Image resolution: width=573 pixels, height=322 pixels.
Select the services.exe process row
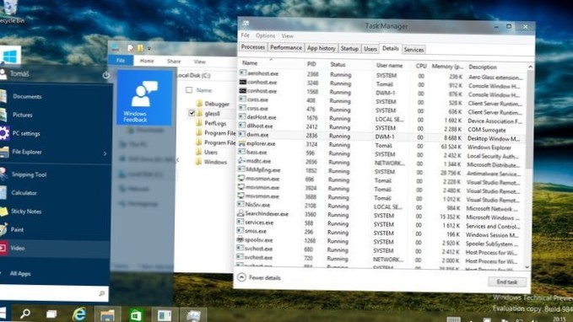pyautogui.click(x=379, y=223)
